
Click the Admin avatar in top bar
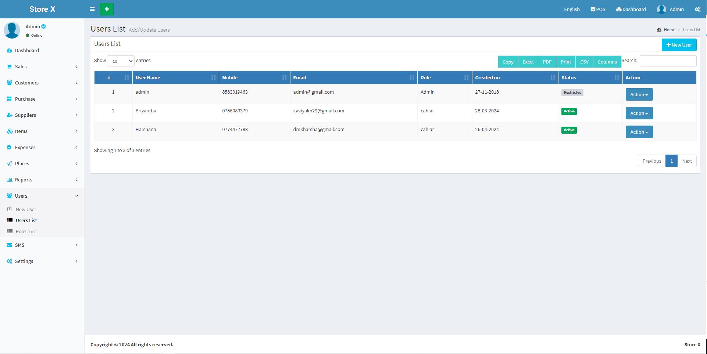[661, 9]
